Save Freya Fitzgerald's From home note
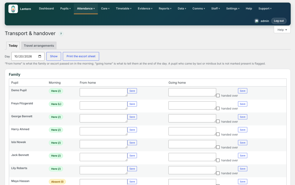 (132, 104)
